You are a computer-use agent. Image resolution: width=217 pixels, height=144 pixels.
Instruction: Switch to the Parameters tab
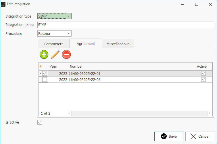[x=54, y=44]
